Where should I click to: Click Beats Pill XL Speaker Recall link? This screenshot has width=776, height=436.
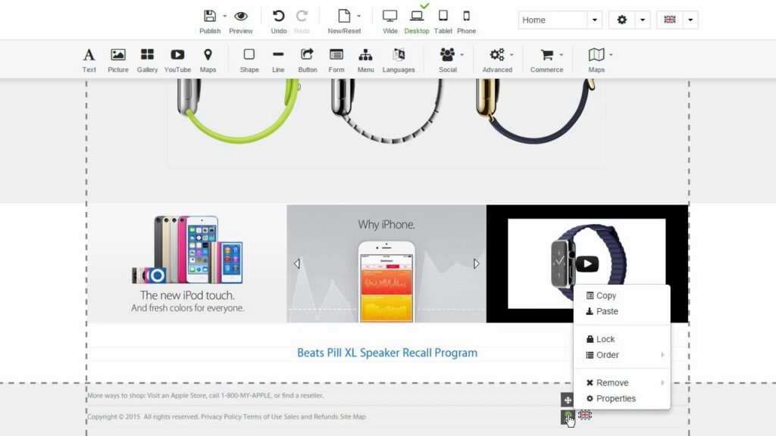point(386,353)
